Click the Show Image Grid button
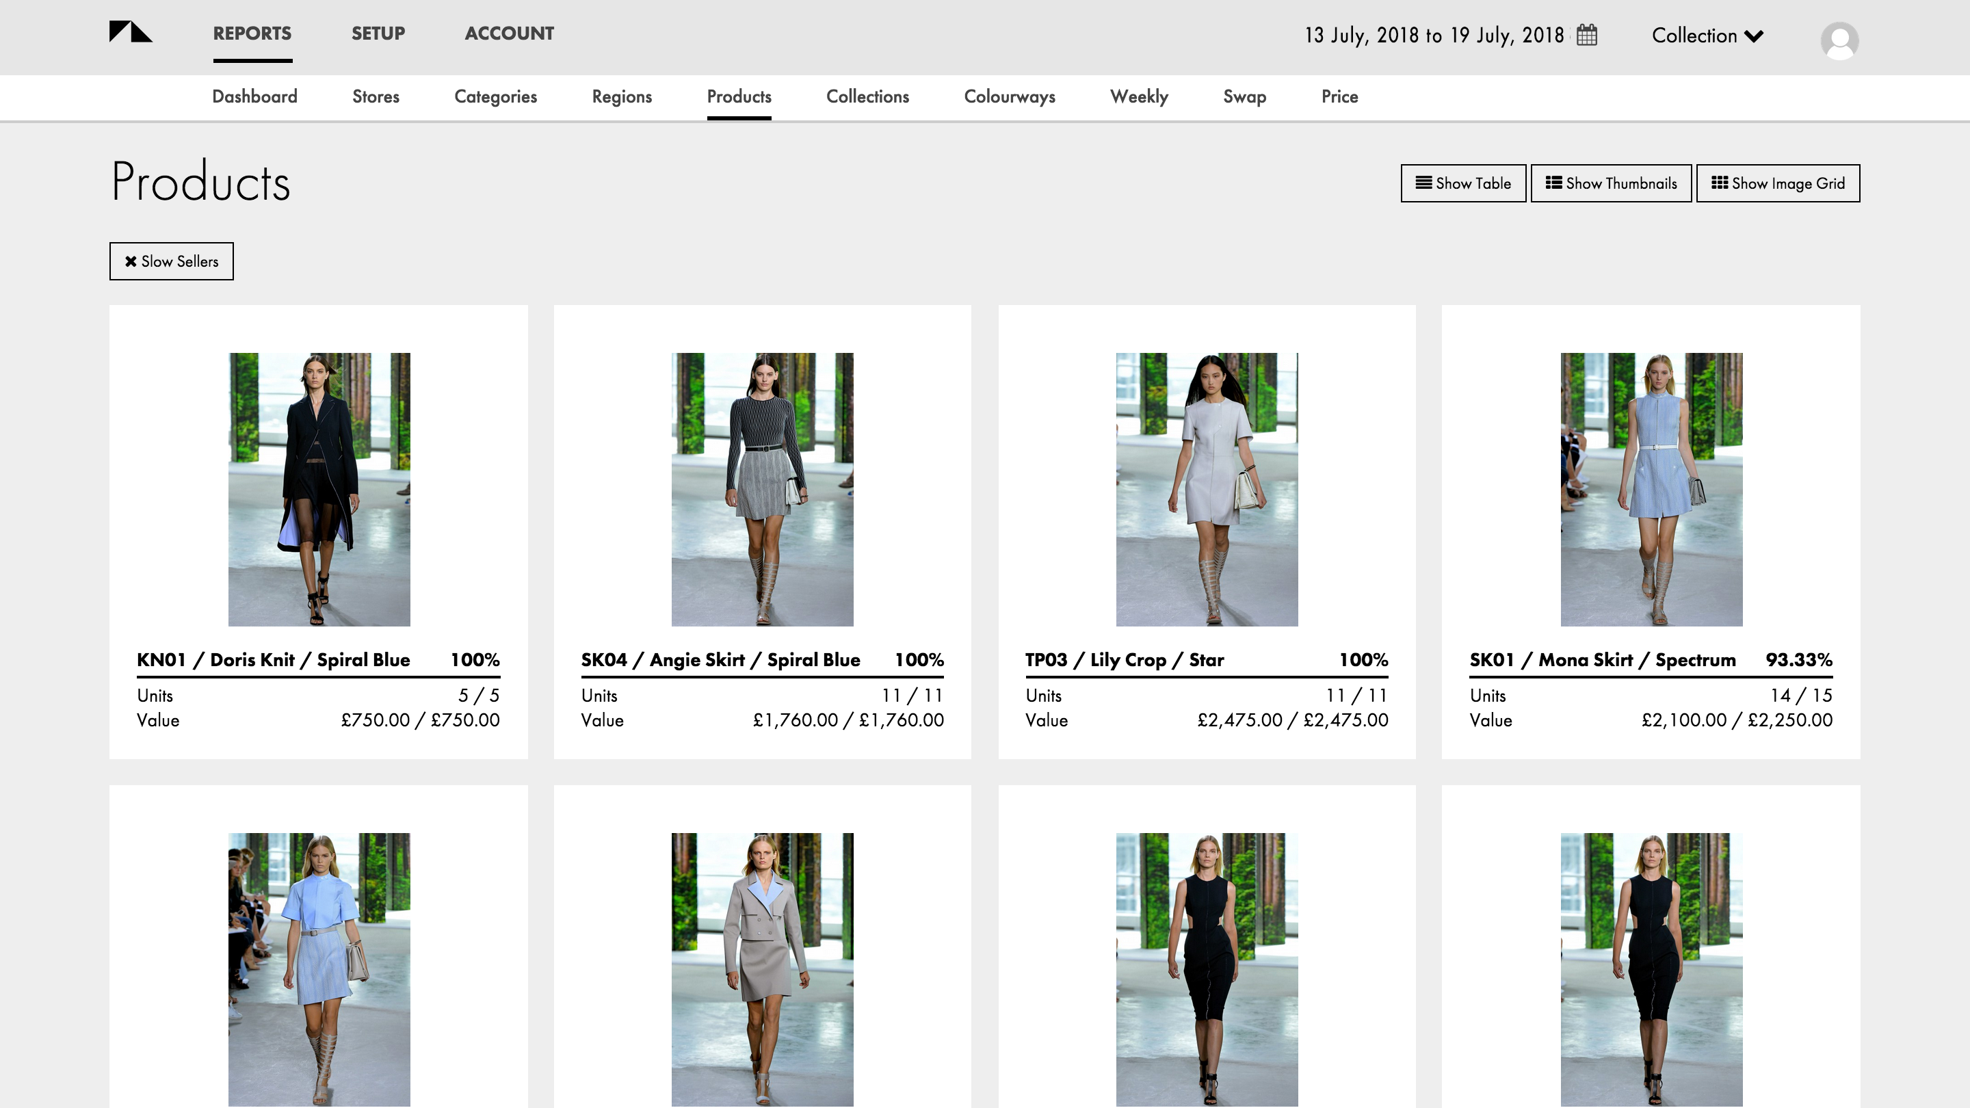This screenshot has width=1970, height=1108. tap(1778, 183)
